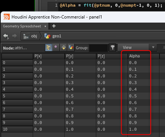Select point row 10 header
Image resolution: width=165 pixels, height=137 pixels.
tap(17, 129)
